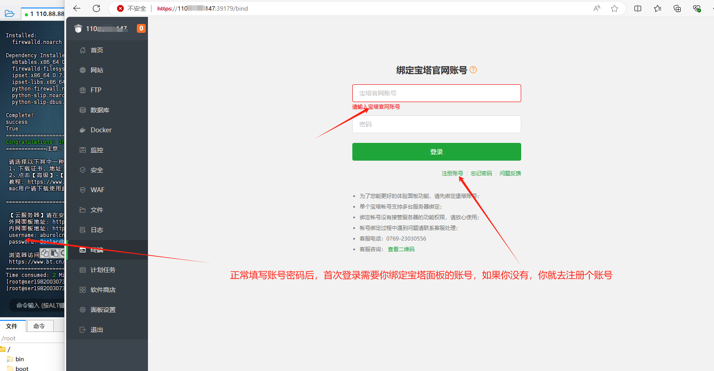Click help icon beside 绑定宝塔官网账号 title
Screen dimensions: 714x371
pyautogui.click(x=473, y=70)
